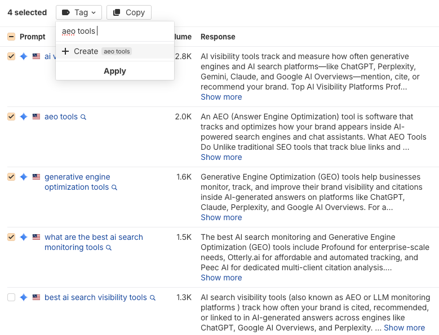The image size is (439, 335).
Task: Click the search magnifier next to aeo tools prompt
Action: pos(83,117)
